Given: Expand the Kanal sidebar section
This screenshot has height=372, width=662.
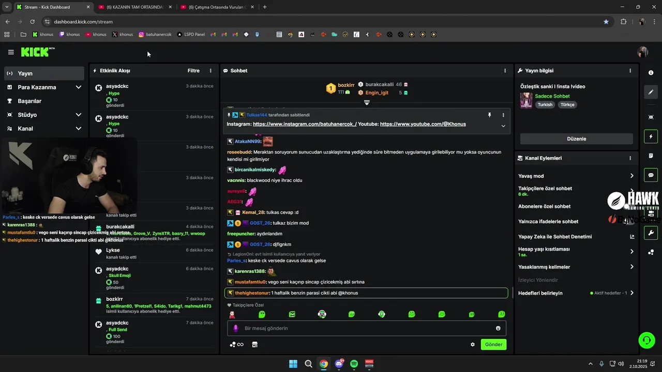Looking at the screenshot, I should pyautogui.click(x=79, y=129).
